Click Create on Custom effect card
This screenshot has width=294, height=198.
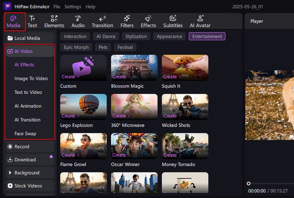71,77
